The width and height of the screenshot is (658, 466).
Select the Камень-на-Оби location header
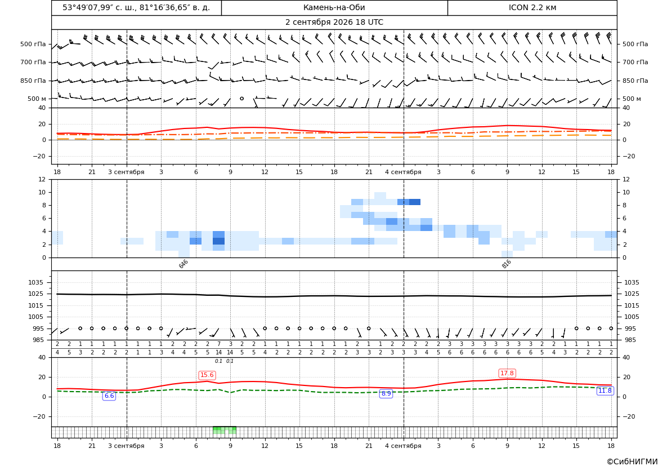click(334, 7)
